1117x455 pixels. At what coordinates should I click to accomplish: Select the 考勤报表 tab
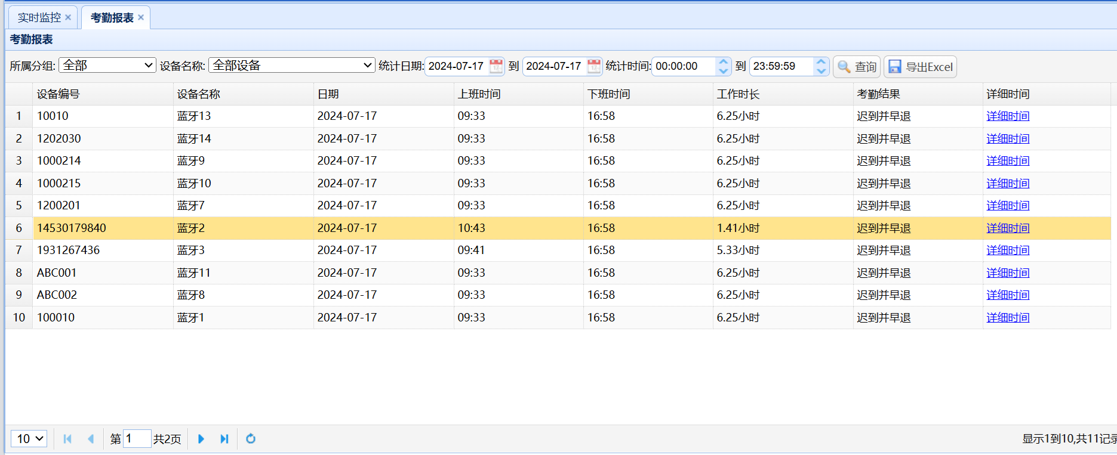tap(112, 18)
